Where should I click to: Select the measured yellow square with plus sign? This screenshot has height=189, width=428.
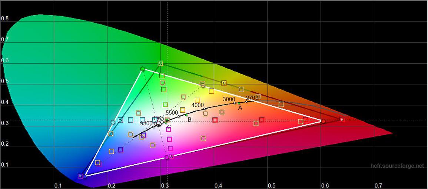coord(223,83)
